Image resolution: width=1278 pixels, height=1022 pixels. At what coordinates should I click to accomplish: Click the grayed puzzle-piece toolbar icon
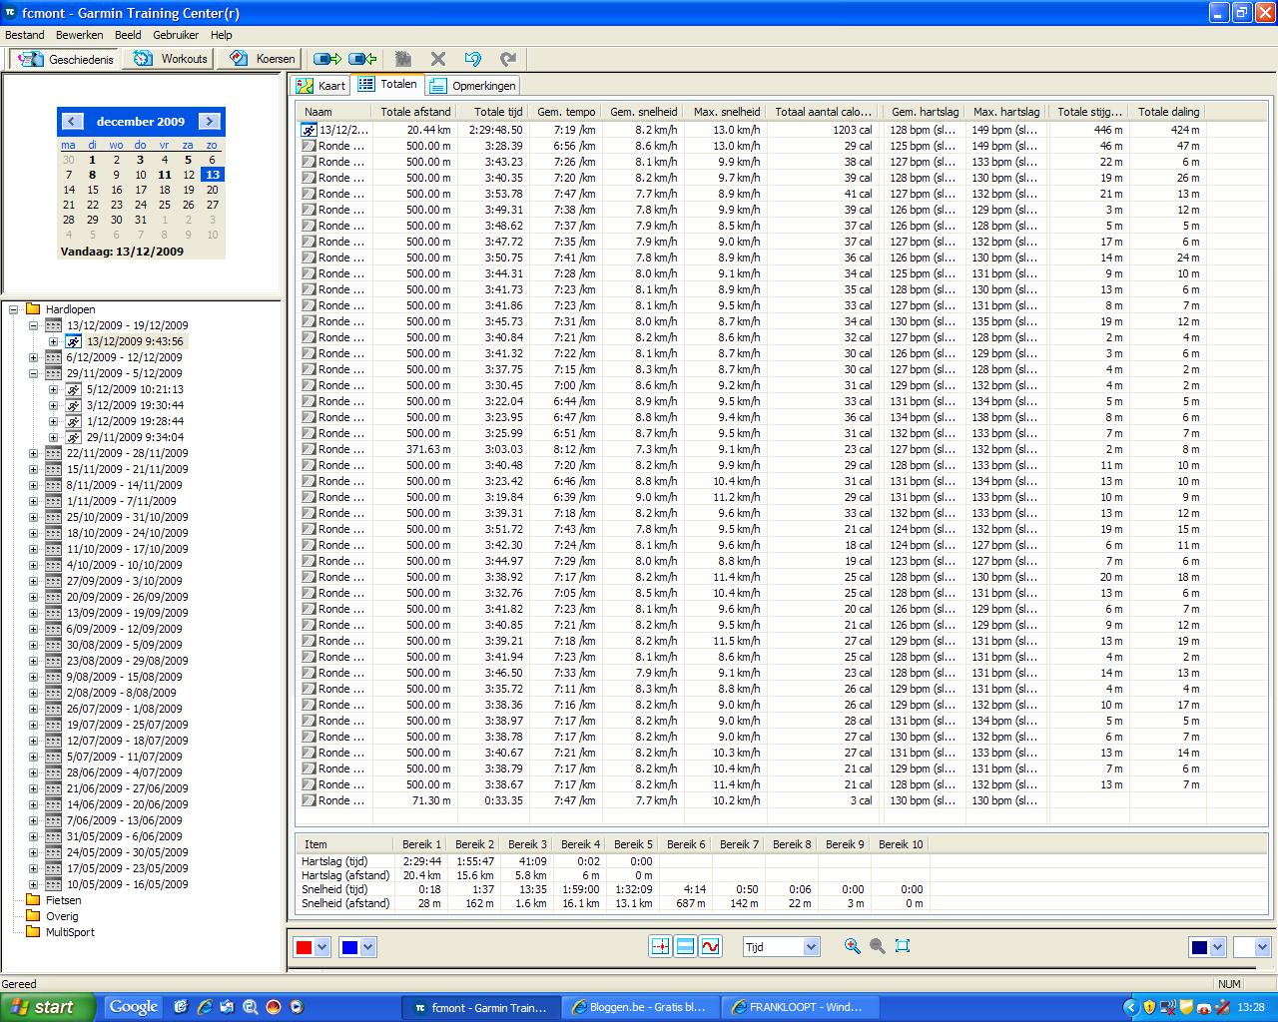(x=403, y=59)
